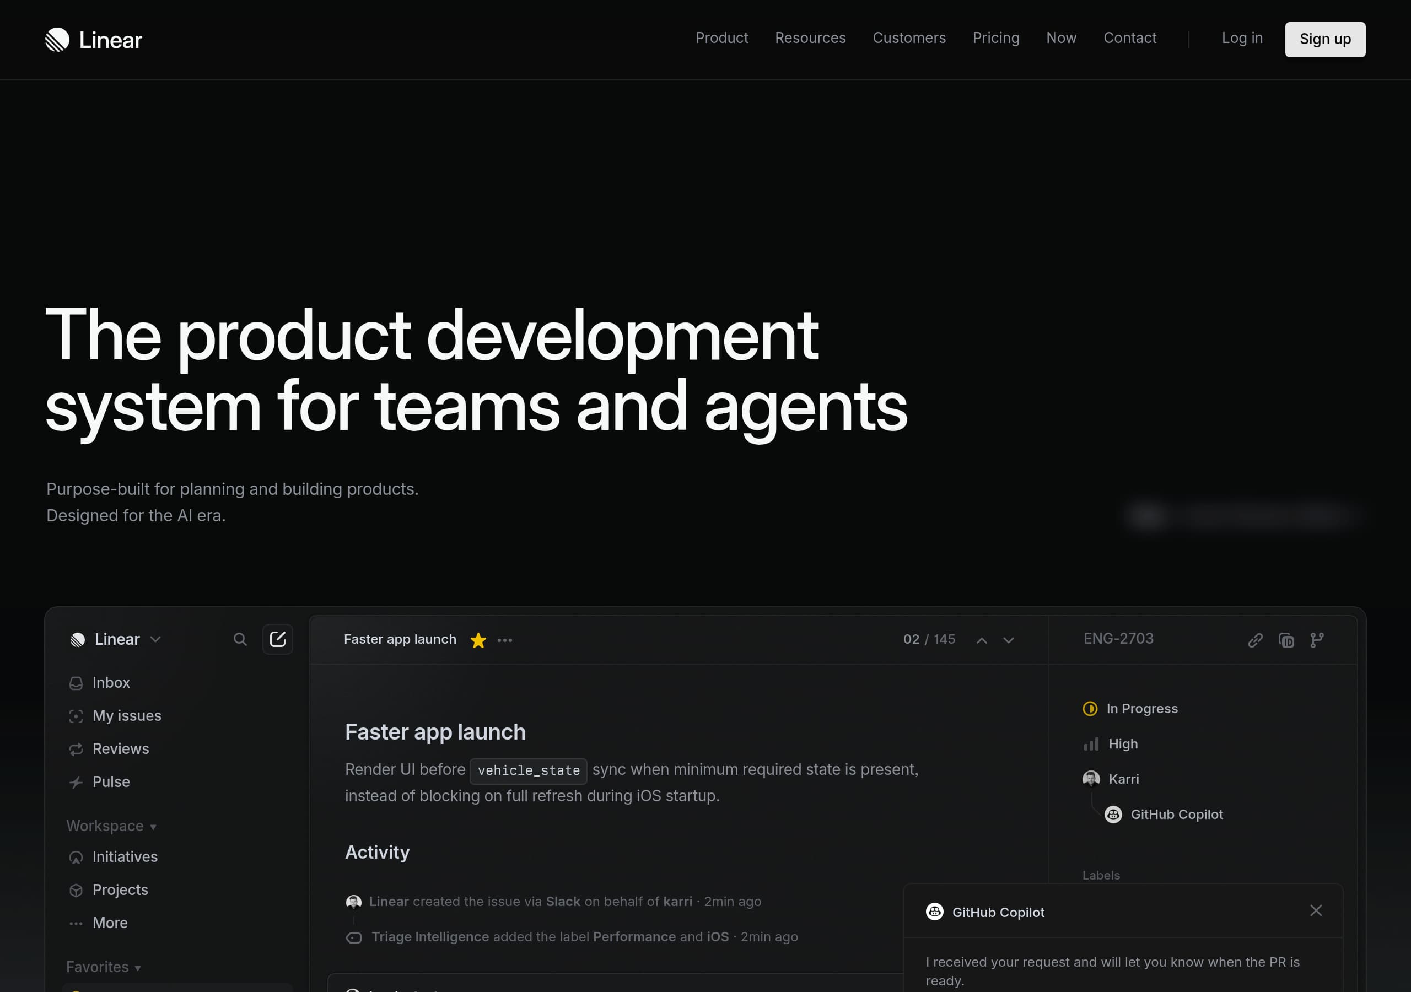Image resolution: width=1411 pixels, height=992 pixels.
Task: Collapse the Workspace section
Action: click(x=153, y=826)
